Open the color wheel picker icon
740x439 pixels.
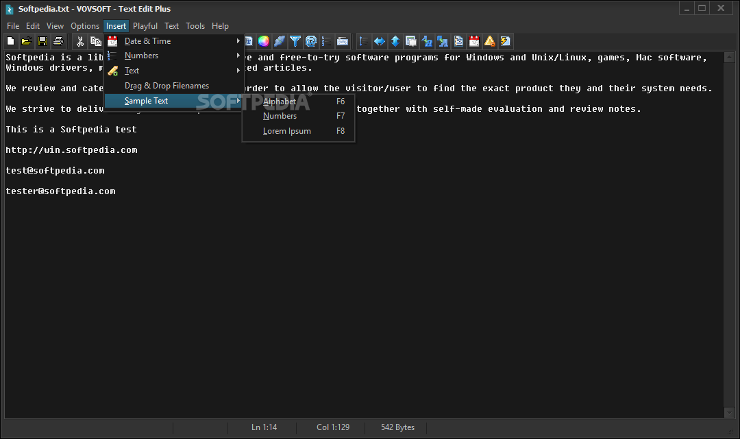point(264,42)
